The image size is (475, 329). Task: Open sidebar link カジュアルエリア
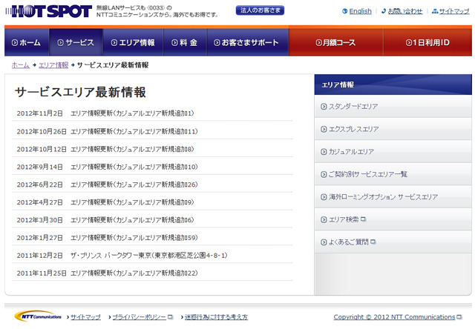[x=351, y=151]
